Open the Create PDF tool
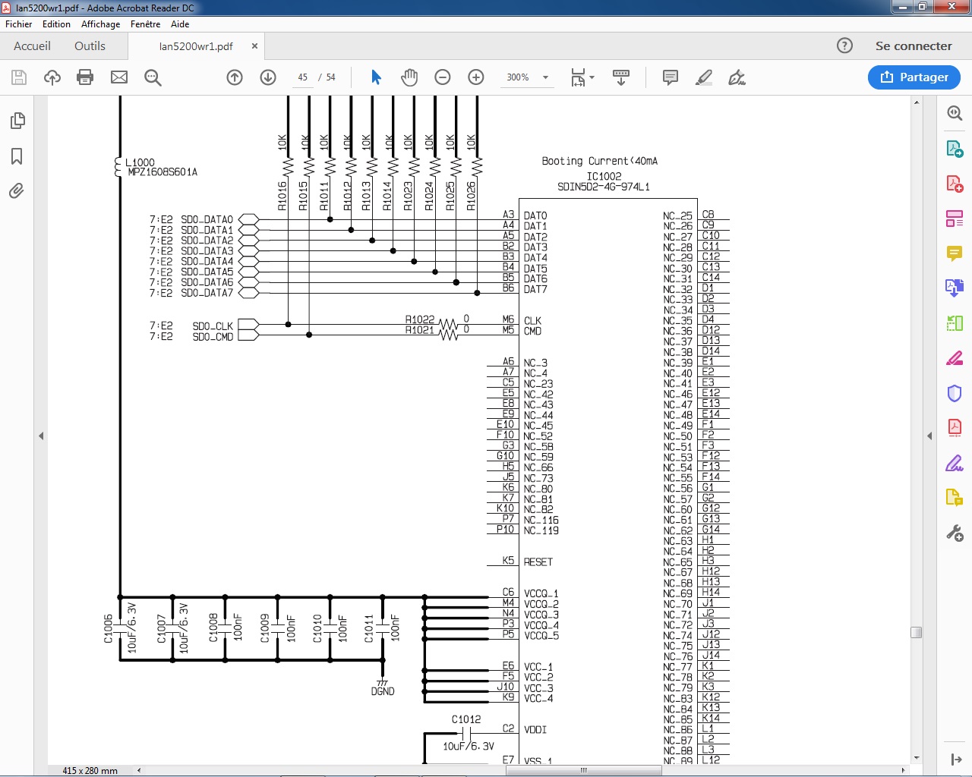Image resolution: width=972 pixels, height=777 pixels. [955, 184]
